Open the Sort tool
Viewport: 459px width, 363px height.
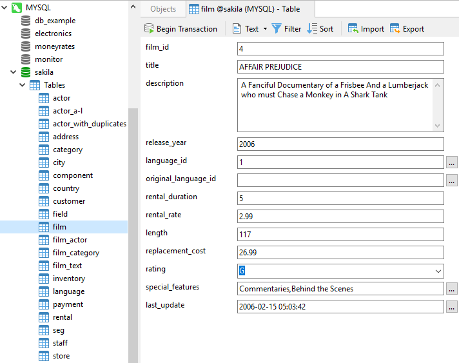[320, 28]
